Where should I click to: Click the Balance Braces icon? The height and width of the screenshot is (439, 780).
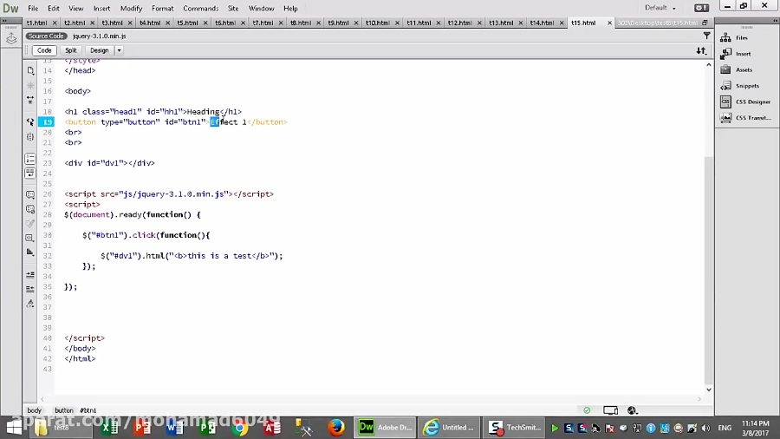point(30,137)
